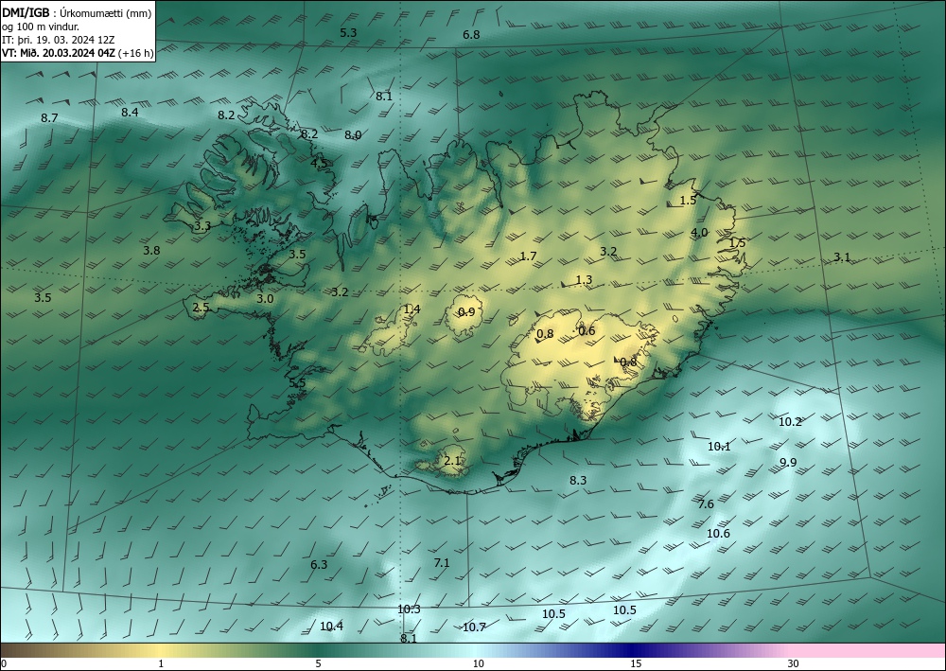Click the 6.3 value southwest of Iceland

click(x=319, y=565)
